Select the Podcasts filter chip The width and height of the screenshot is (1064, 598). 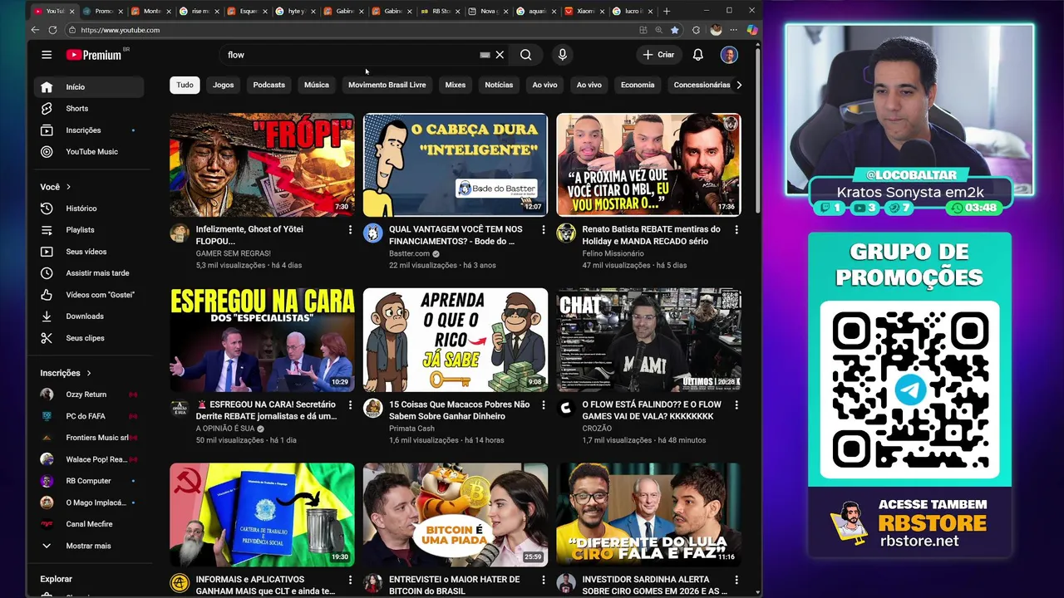tap(268, 85)
